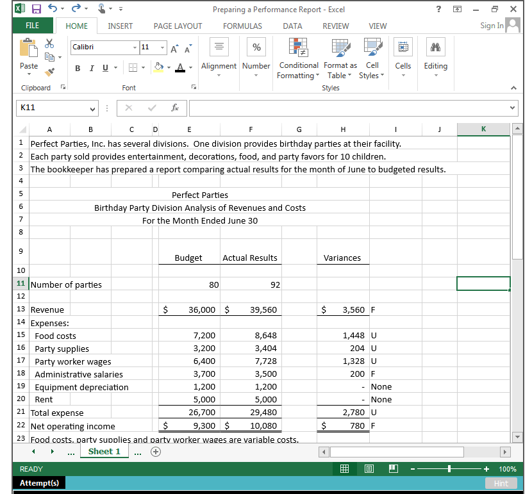The image size is (532, 494).
Task: Select the Page Layout view icon
Action: click(x=369, y=468)
